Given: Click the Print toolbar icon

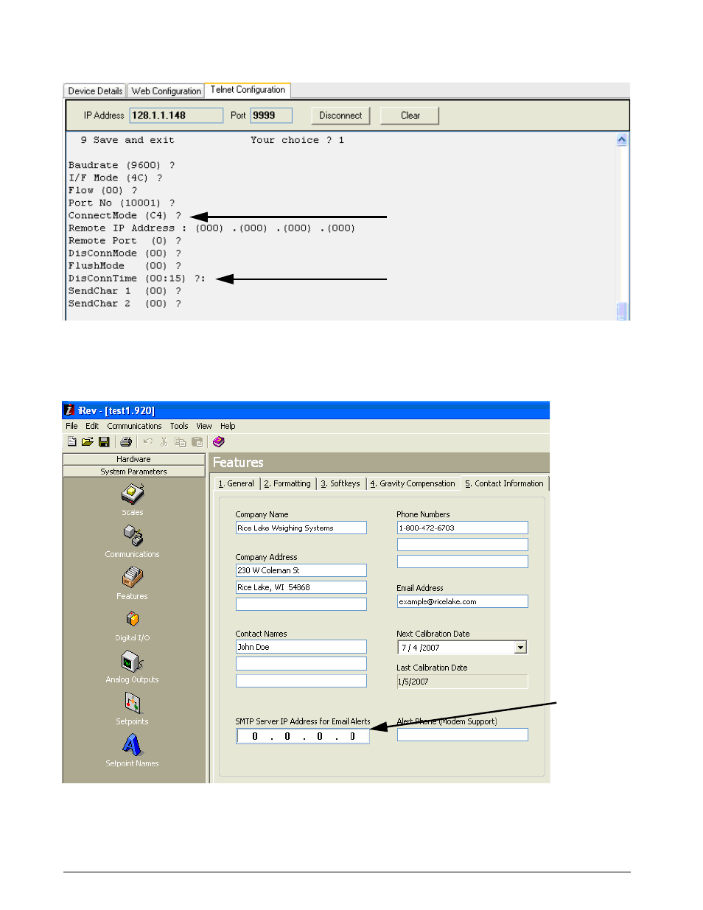Looking at the screenshot, I should tap(126, 442).
